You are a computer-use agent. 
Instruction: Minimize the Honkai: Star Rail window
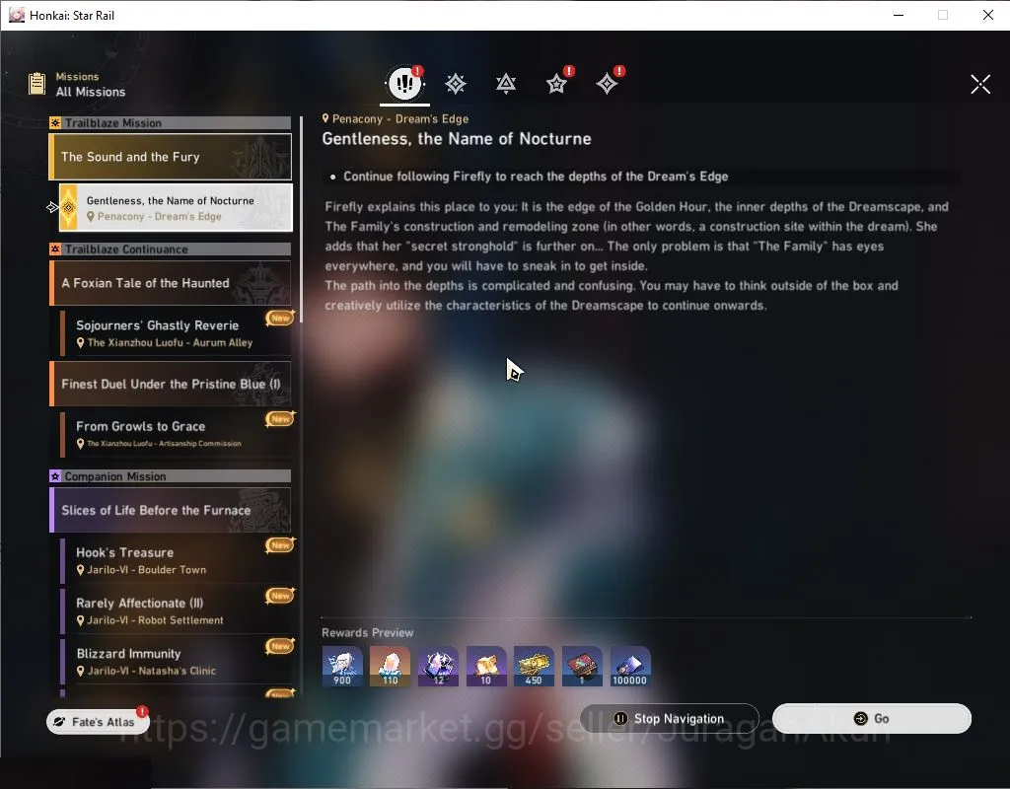(x=899, y=15)
